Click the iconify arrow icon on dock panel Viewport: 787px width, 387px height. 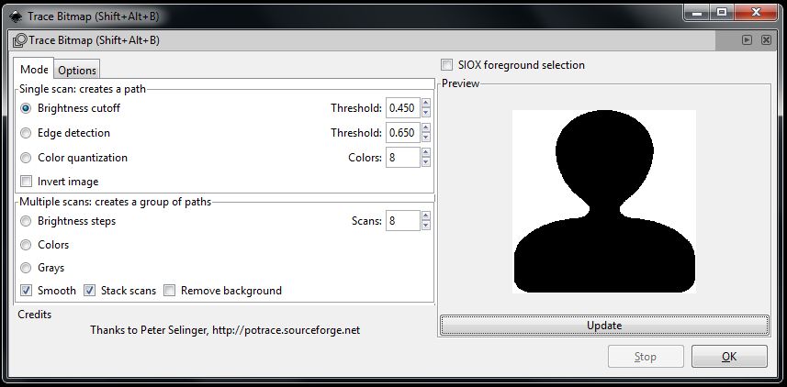pyautogui.click(x=748, y=40)
